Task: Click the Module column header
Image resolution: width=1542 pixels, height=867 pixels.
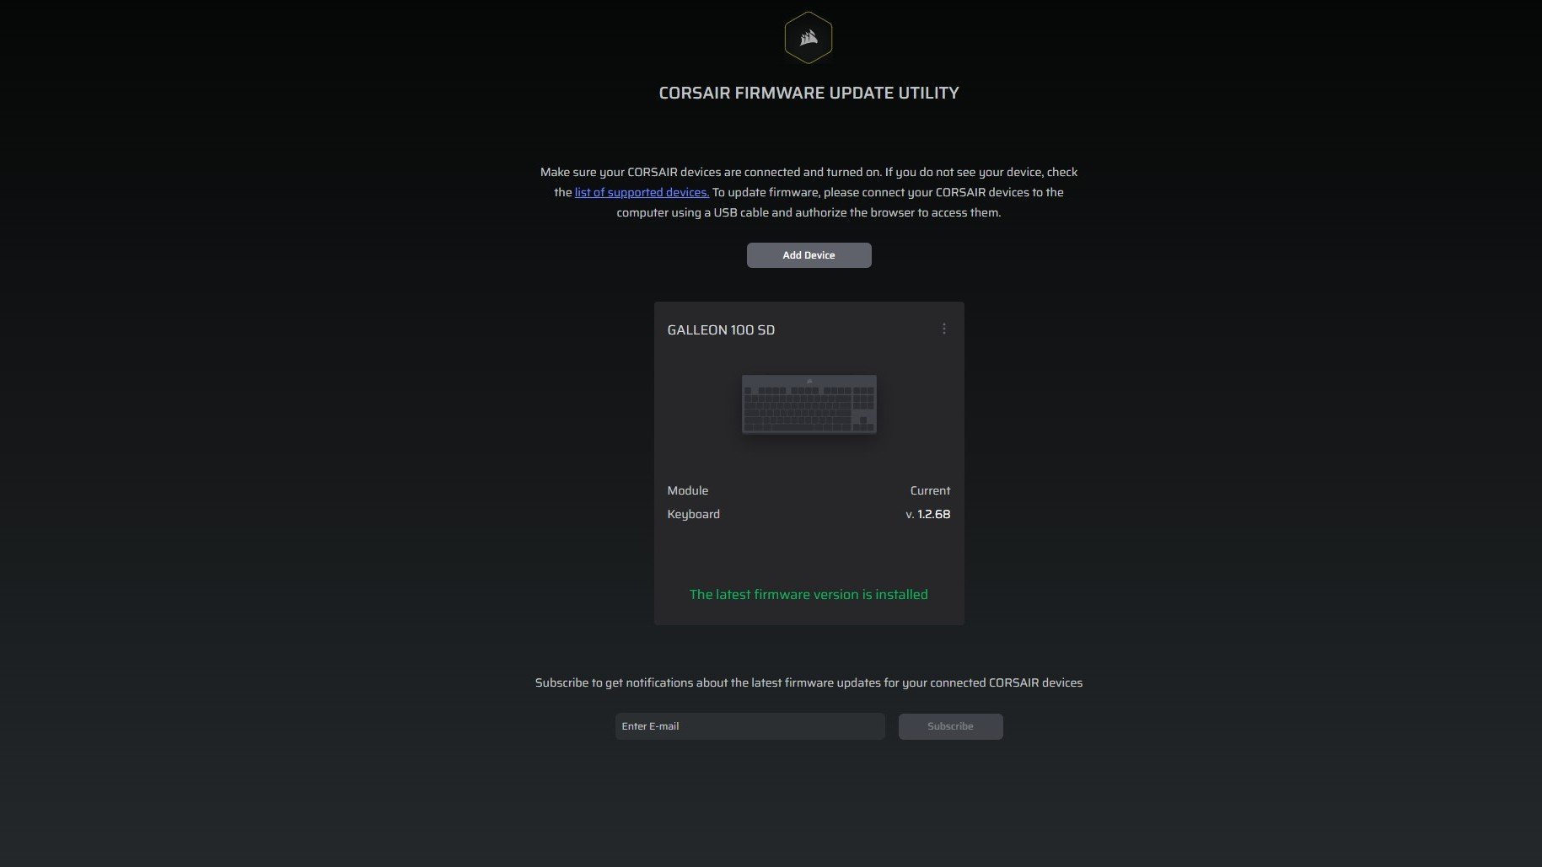Action: click(687, 490)
